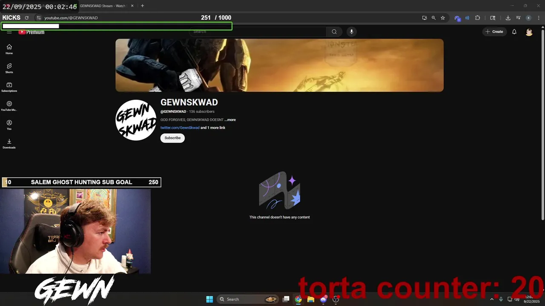Image resolution: width=545 pixels, height=306 pixels.
Task: Go to Shorts in the sidebar
Action: click(x=9, y=68)
